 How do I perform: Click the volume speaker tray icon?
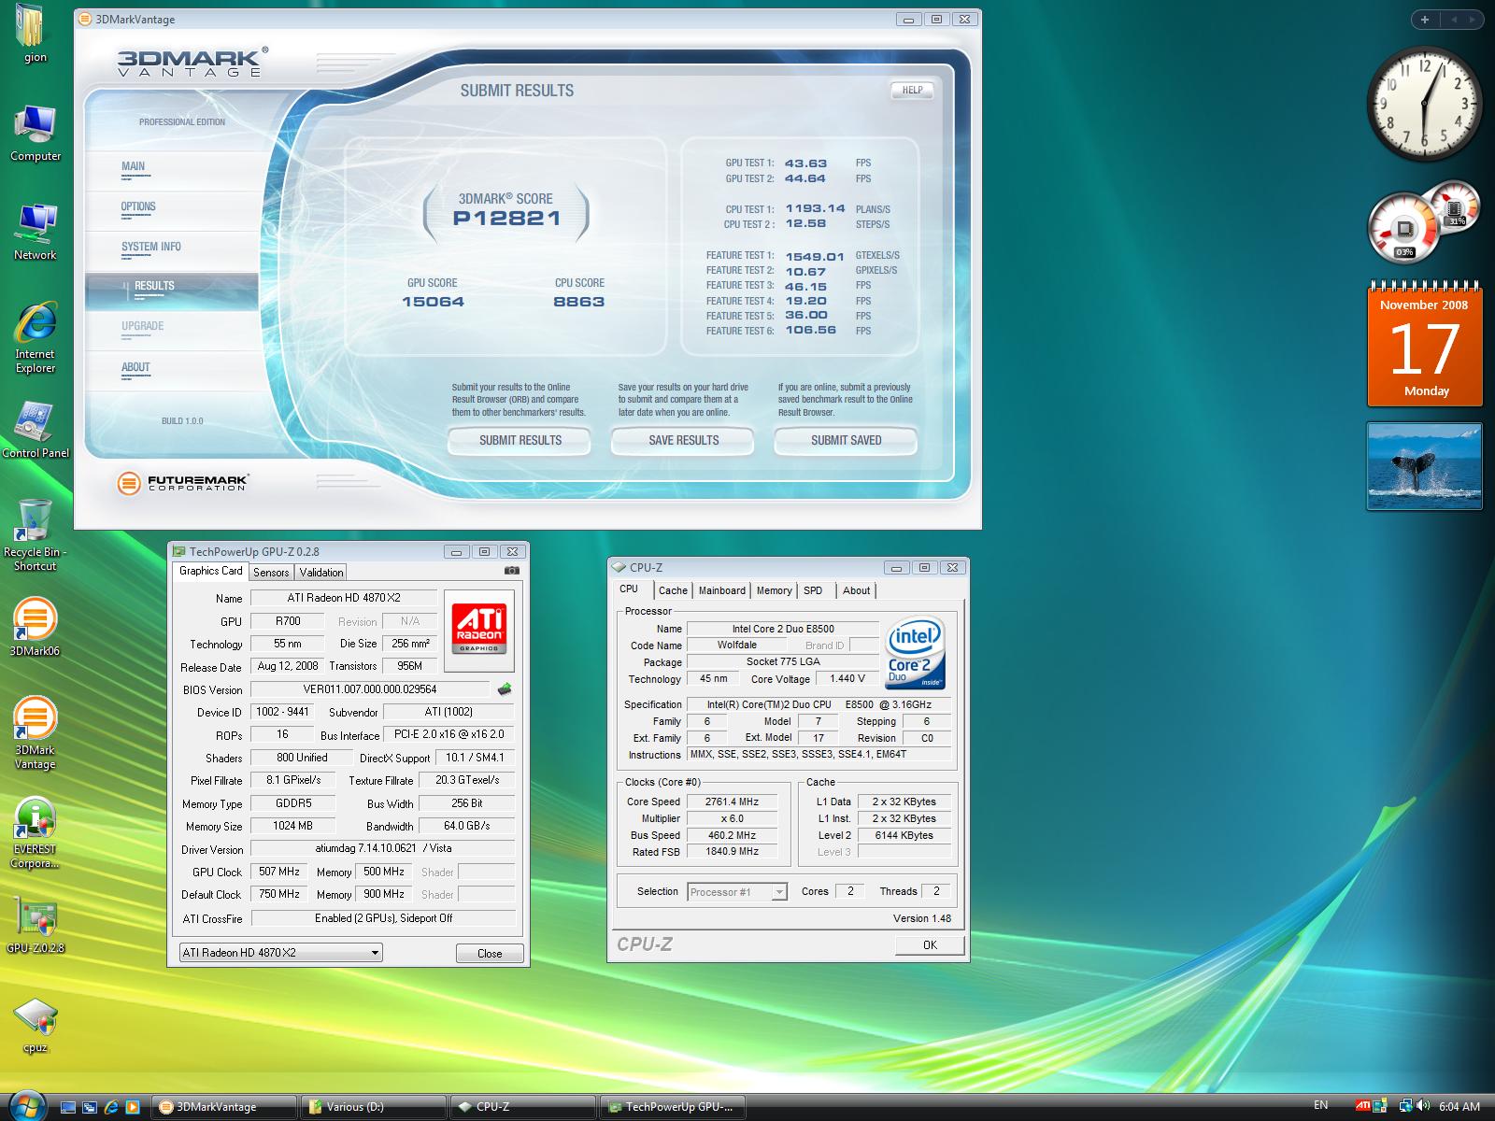pos(1424,1106)
